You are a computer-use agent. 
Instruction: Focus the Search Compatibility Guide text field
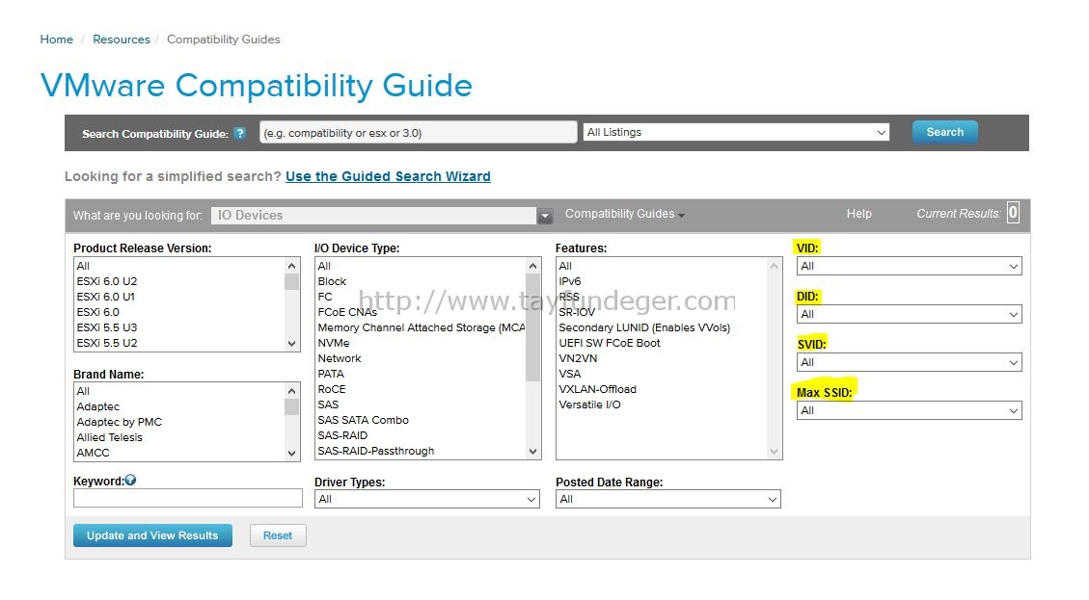tap(418, 133)
